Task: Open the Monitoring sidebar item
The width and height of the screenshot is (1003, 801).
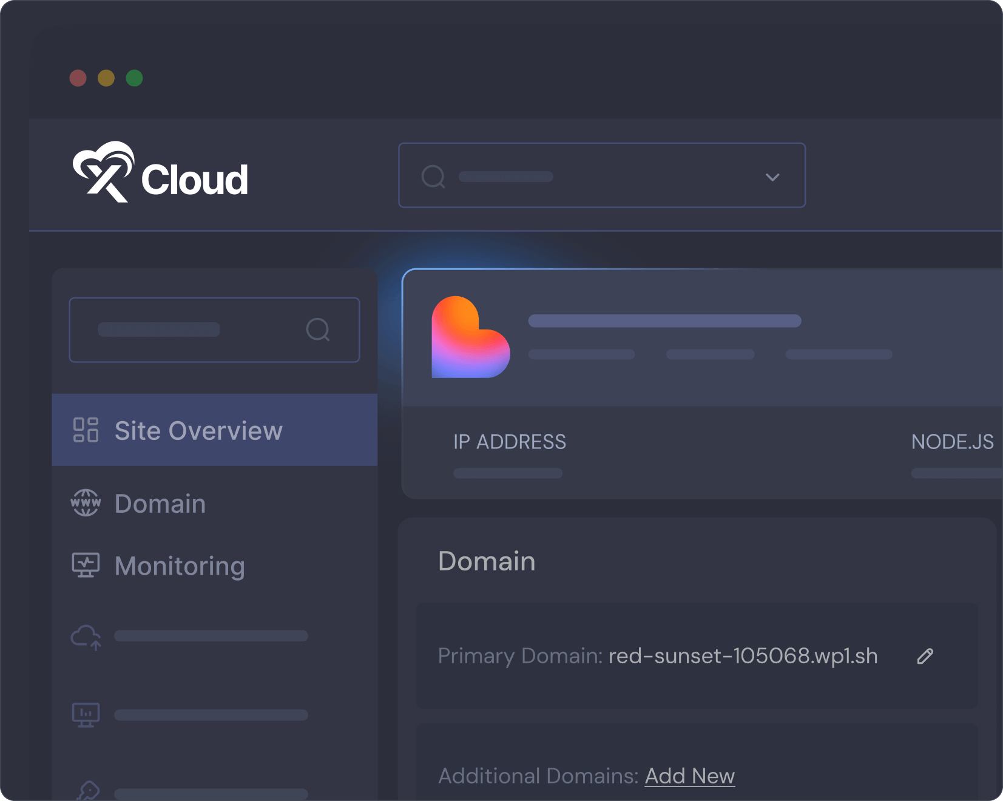Action: (180, 566)
